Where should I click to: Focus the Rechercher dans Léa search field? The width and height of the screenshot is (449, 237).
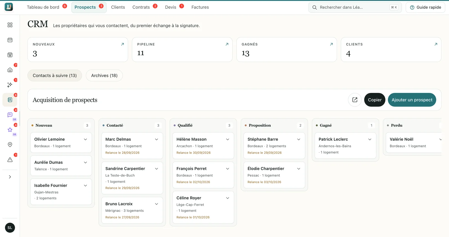click(355, 7)
